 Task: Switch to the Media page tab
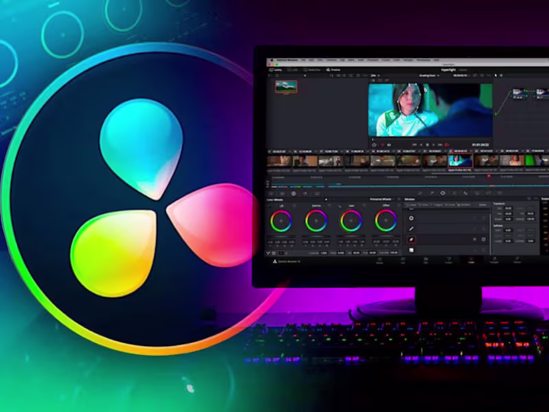click(380, 260)
